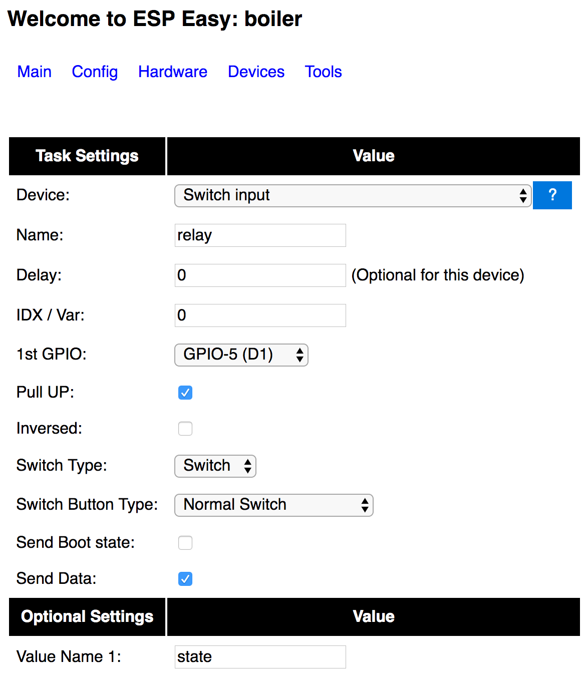Open the Main page link

34,72
